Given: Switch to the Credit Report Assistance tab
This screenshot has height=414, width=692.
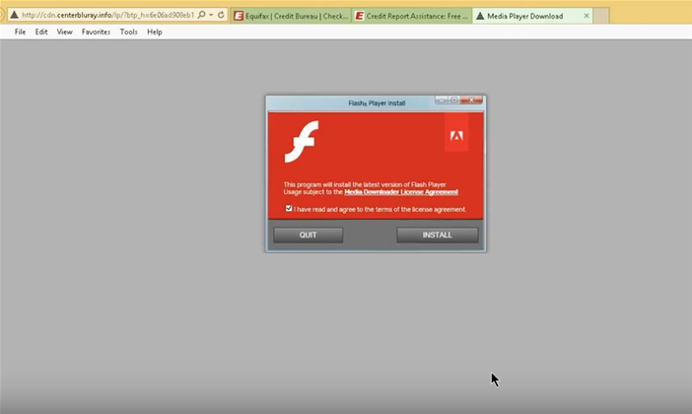Looking at the screenshot, I should (x=412, y=16).
